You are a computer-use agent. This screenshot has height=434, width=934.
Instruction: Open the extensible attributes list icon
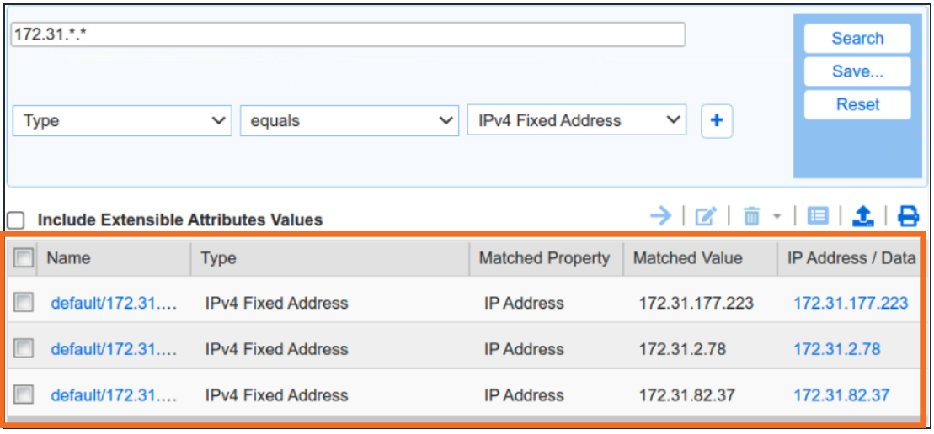tap(817, 217)
